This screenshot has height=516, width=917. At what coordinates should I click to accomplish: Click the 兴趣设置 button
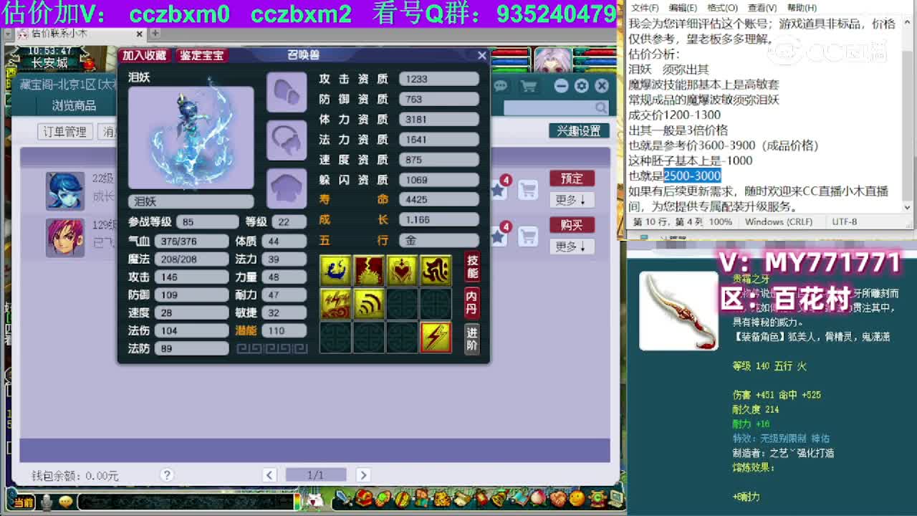tap(579, 131)
